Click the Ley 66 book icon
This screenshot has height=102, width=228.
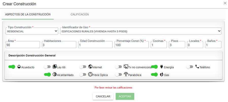[54, 67]
